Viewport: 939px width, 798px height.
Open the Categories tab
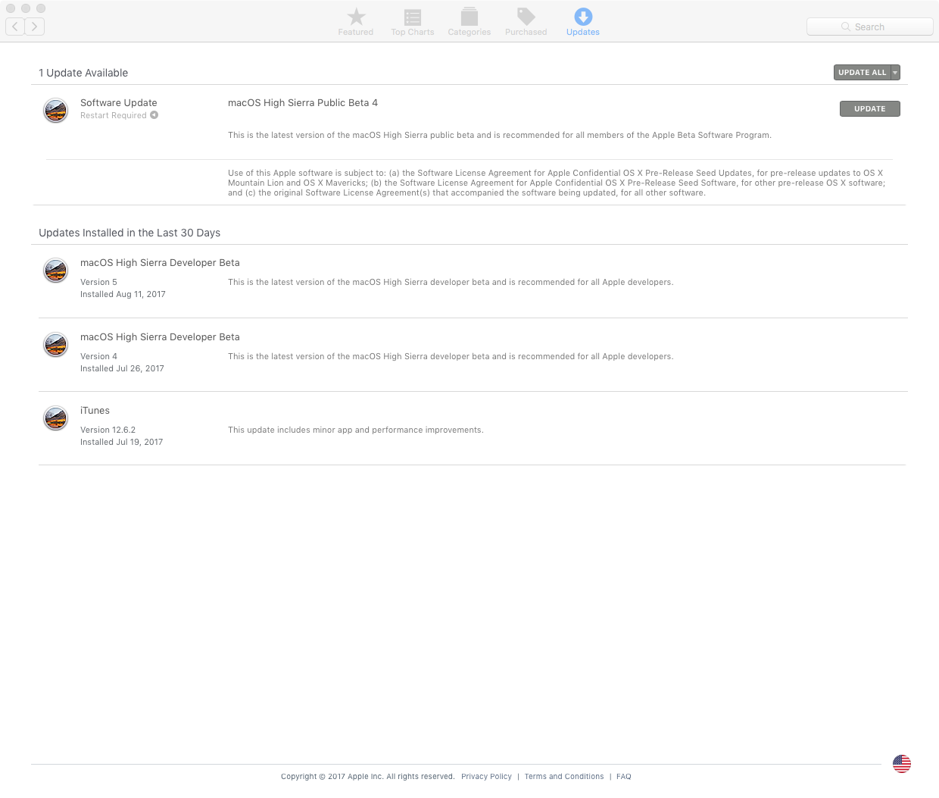[x=469, y=22]
